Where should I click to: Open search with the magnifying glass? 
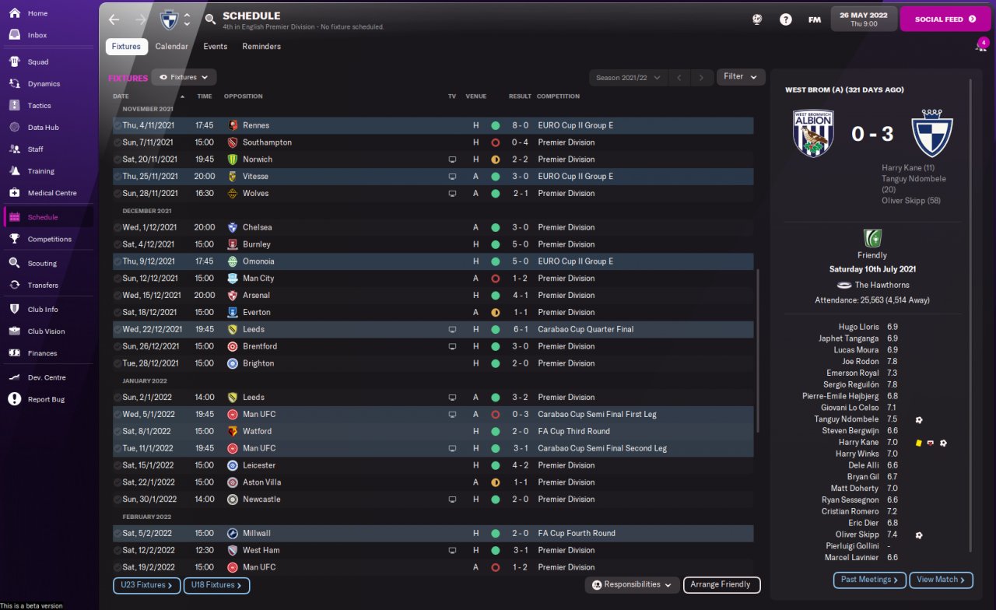(x=210, y=19)
